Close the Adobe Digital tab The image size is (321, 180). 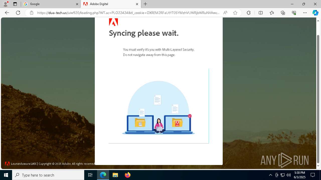[x=137, y=4]
